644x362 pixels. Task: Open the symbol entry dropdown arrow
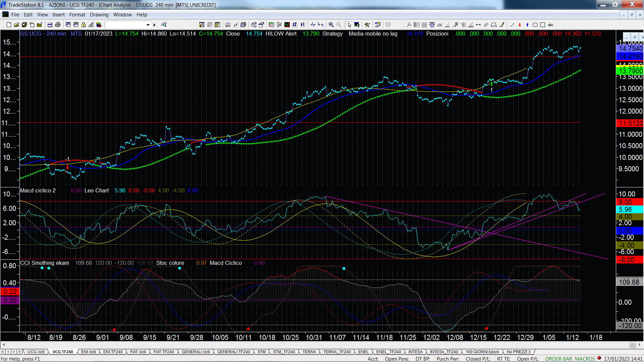[x=148, y=25]
